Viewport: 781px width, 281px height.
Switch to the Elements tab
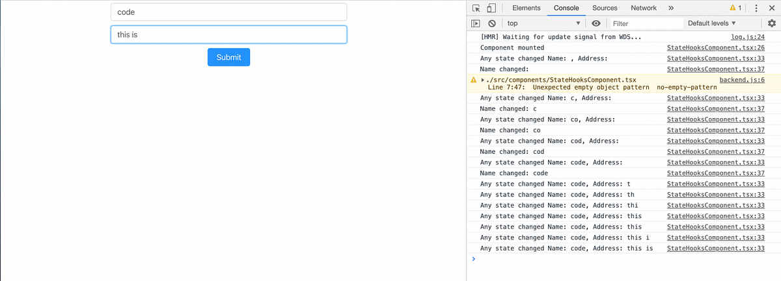click(527, 8)
